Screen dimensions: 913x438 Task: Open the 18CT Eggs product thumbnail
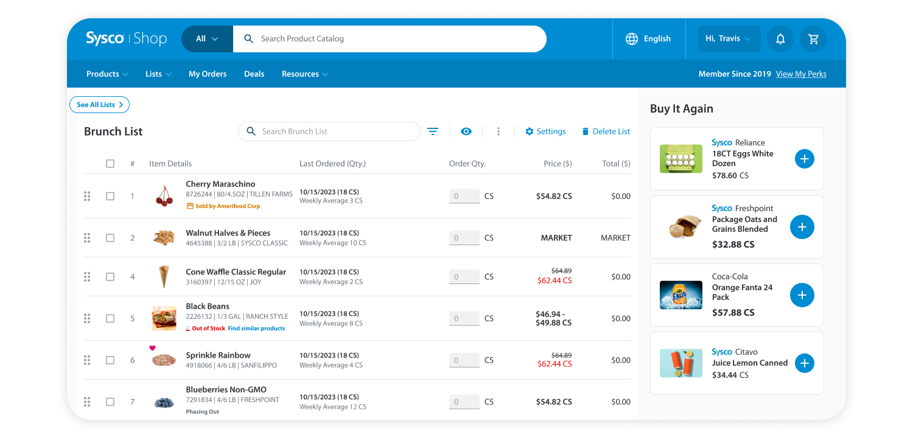pos(681,159)
